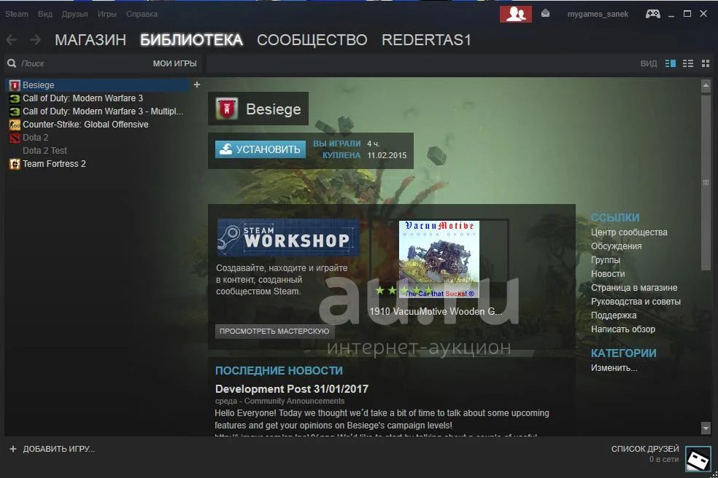Viewport: 718px width, 478px height.
Task: Go forward with the right arrow
Action: coord(35,40)
